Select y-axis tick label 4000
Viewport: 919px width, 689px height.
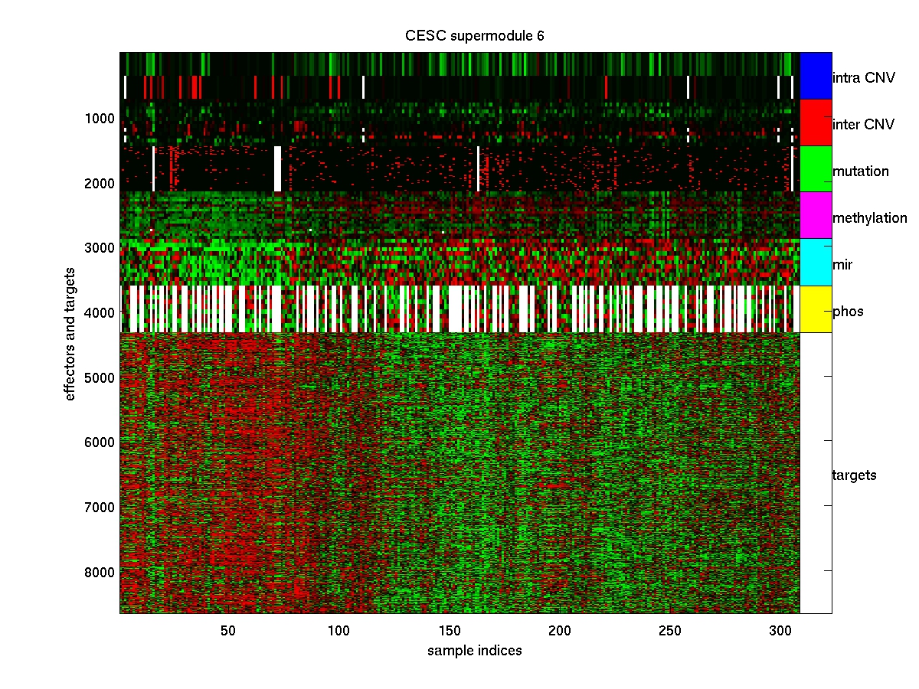pyautogui.click(x=101, y=313)
